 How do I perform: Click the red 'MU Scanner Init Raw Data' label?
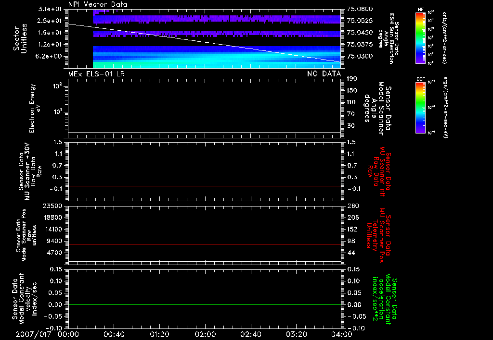pyautogui.click(x=379, y=171)
